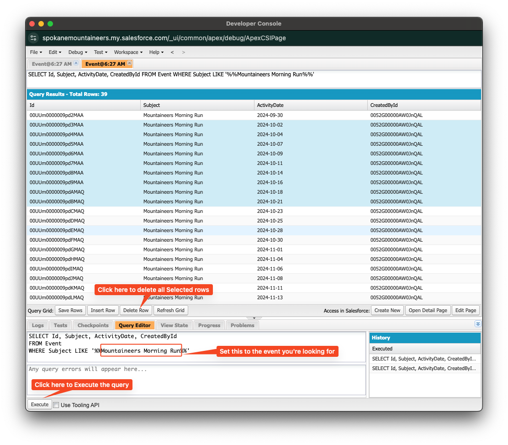This screenshot has width=508, height=445.
Task: Open the Test menu
Action: pyautogui.click(x=101, y=52)
